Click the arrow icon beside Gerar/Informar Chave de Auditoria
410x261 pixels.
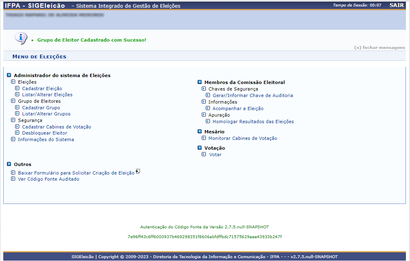tap(208, 95)
